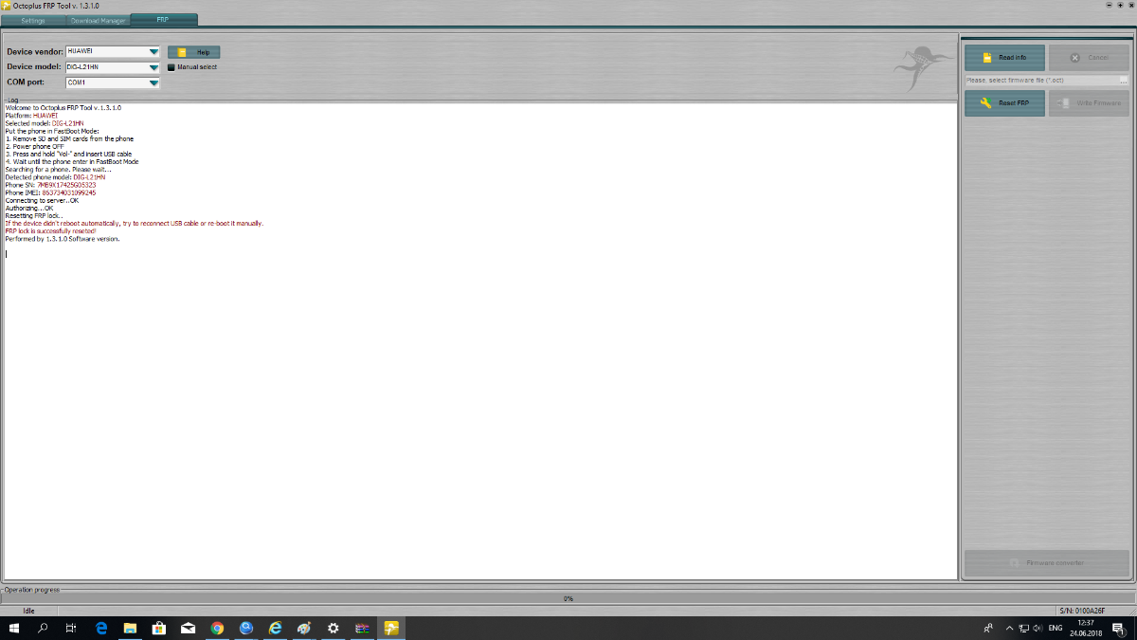Expand the Device vendor dropdown

153,52
